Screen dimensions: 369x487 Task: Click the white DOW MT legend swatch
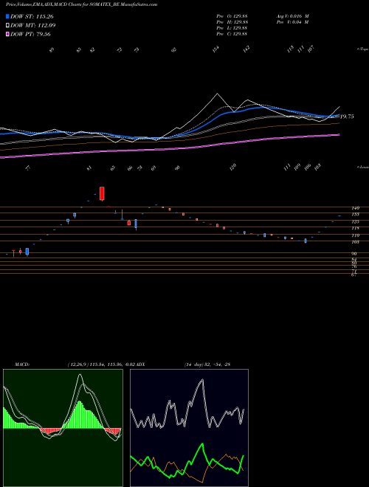coord(8,25)
